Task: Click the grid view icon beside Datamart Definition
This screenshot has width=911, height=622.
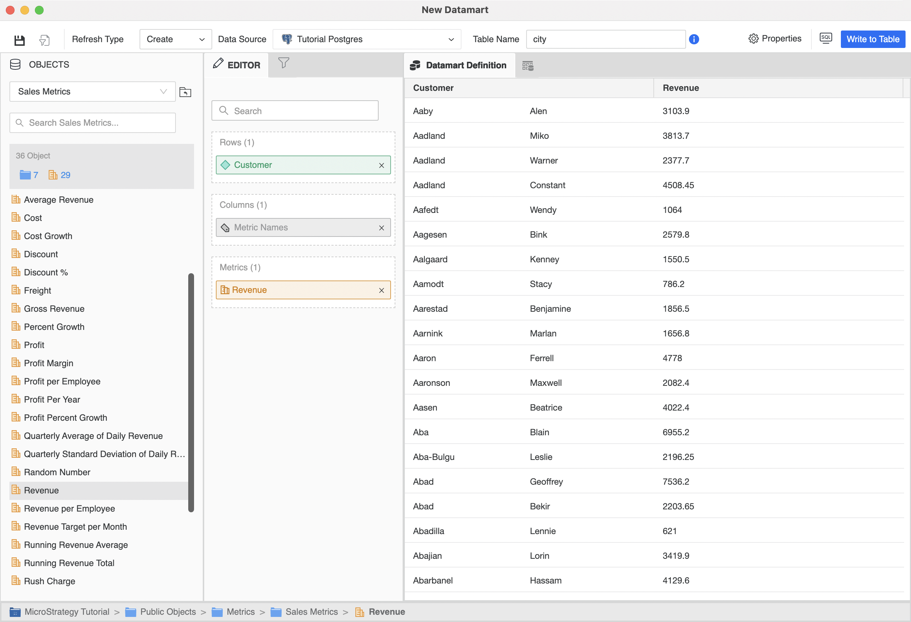Action: [x=528, y=65]
